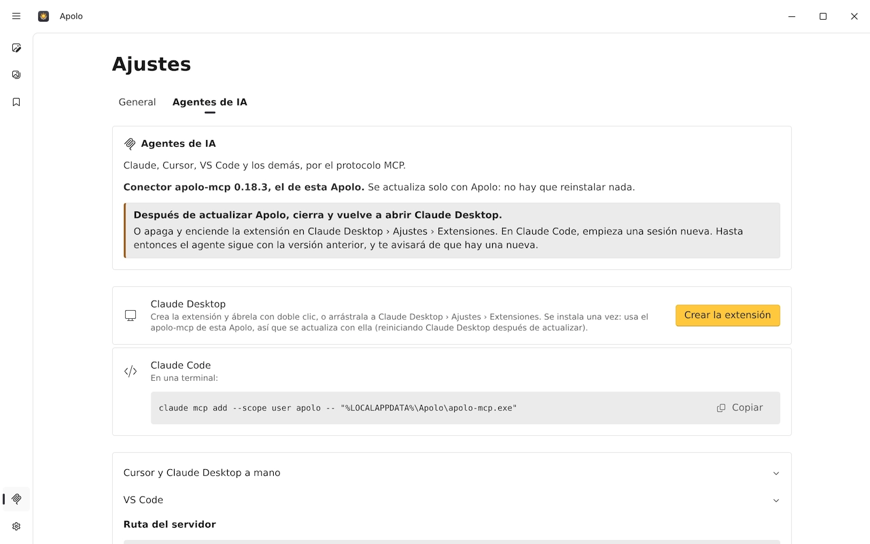Click the Claude Code row title
The width and height of the screenshot is (870, 544).
coord(181,365)
